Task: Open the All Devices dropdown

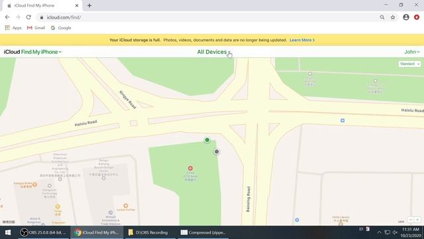Action: point(213,52)
